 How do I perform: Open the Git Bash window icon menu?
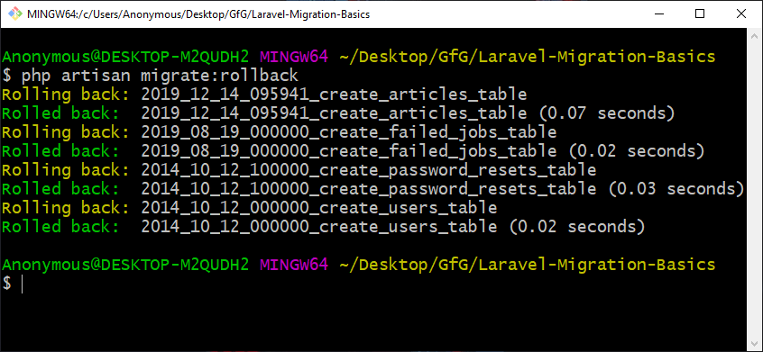click(15, 14)
